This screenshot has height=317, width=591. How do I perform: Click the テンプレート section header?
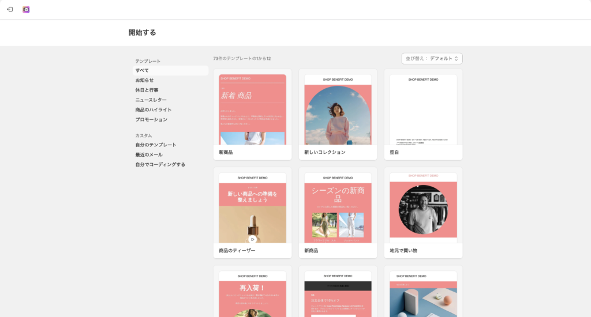(x=148, y=61)
